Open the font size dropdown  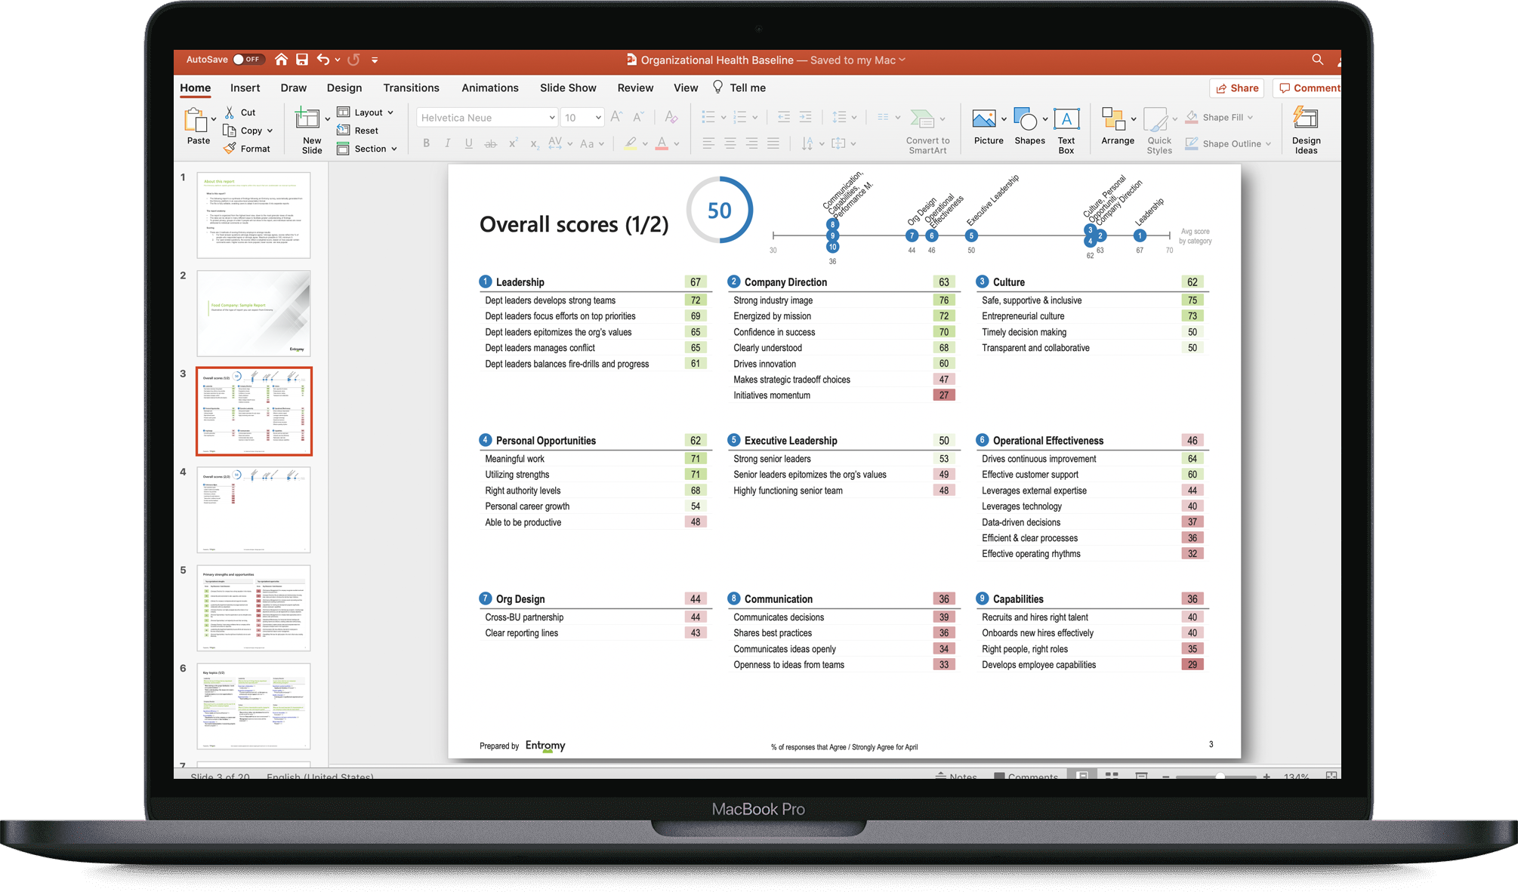point(598,118)
